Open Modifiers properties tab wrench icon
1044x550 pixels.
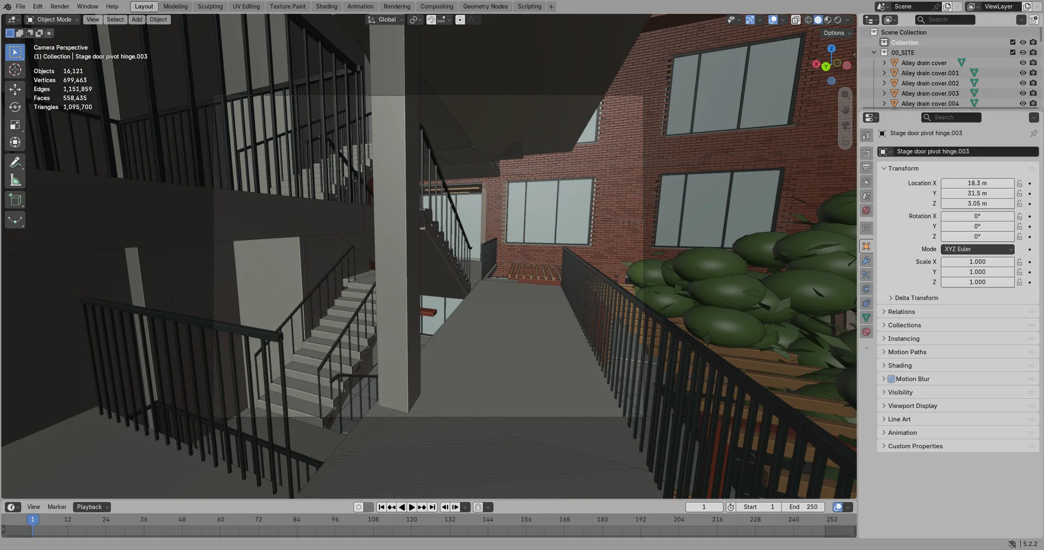click(x=866, y=261)
